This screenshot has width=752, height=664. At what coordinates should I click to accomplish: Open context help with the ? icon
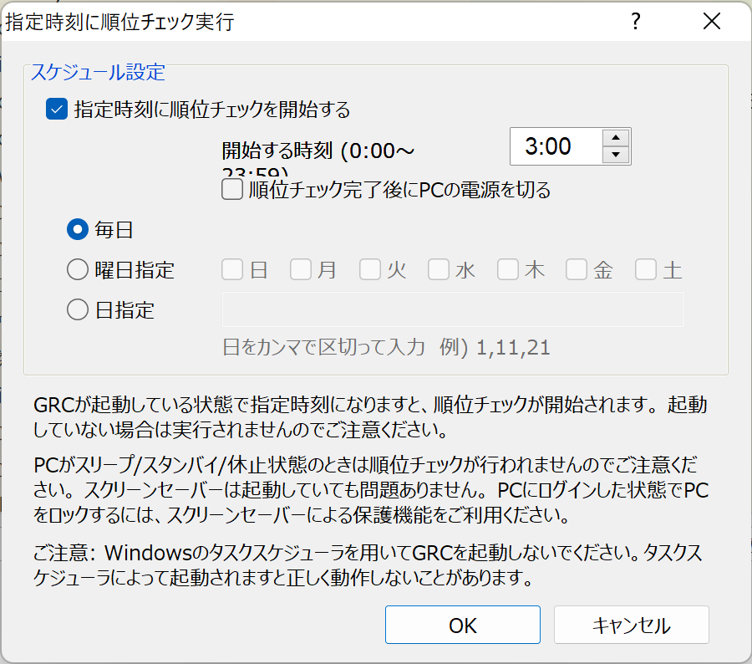636,22
